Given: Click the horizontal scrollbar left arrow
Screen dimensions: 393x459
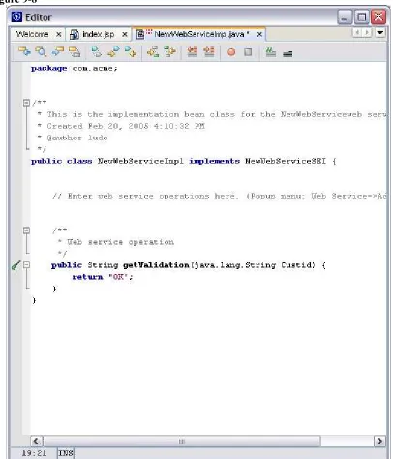Looking at the screenshot, I should (37, 441).
